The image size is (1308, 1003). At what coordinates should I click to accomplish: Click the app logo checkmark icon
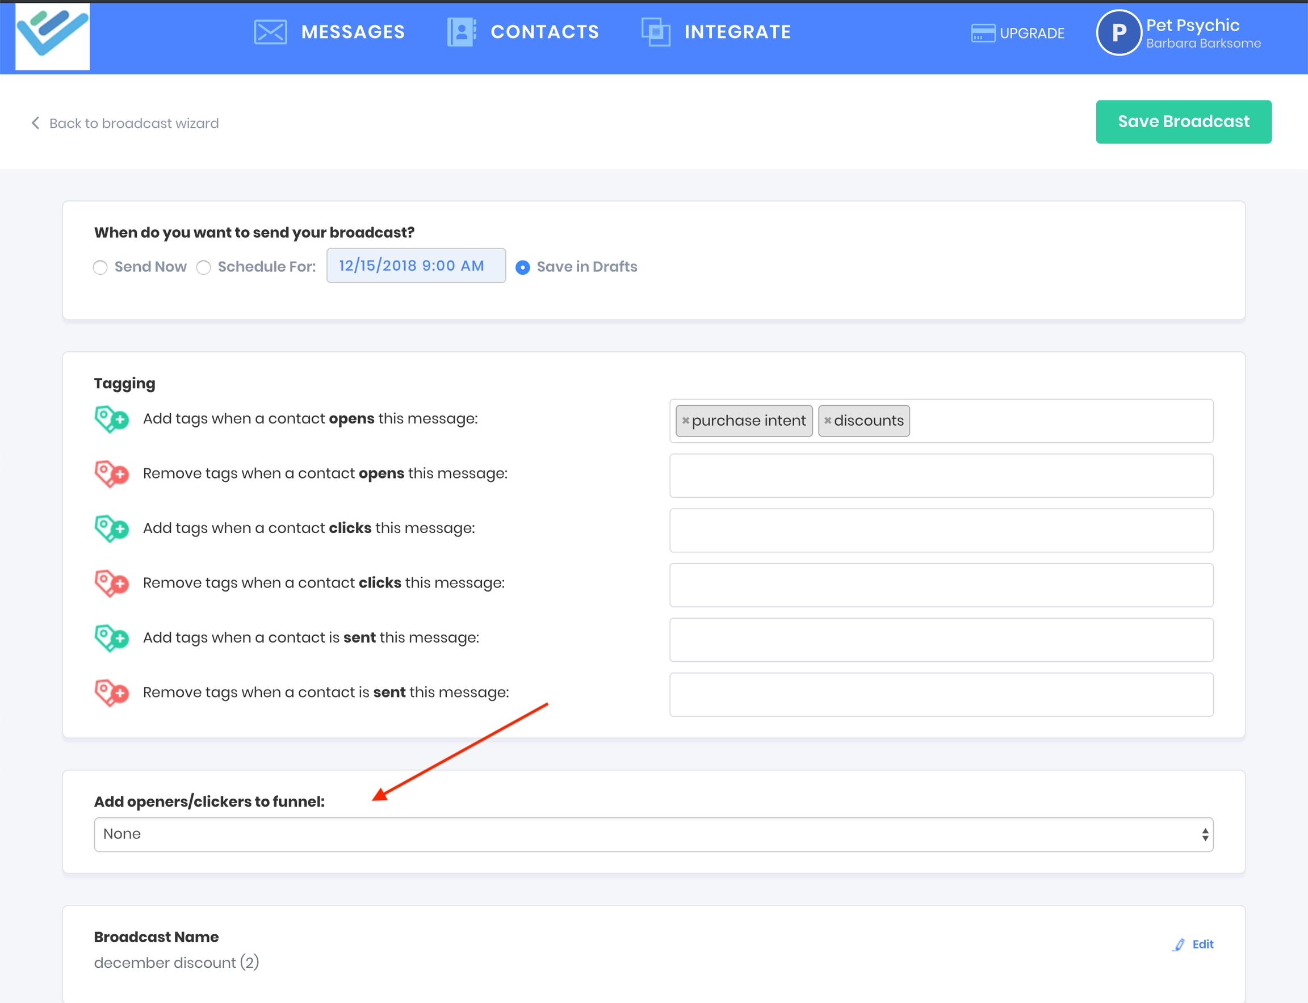[53, 35]
